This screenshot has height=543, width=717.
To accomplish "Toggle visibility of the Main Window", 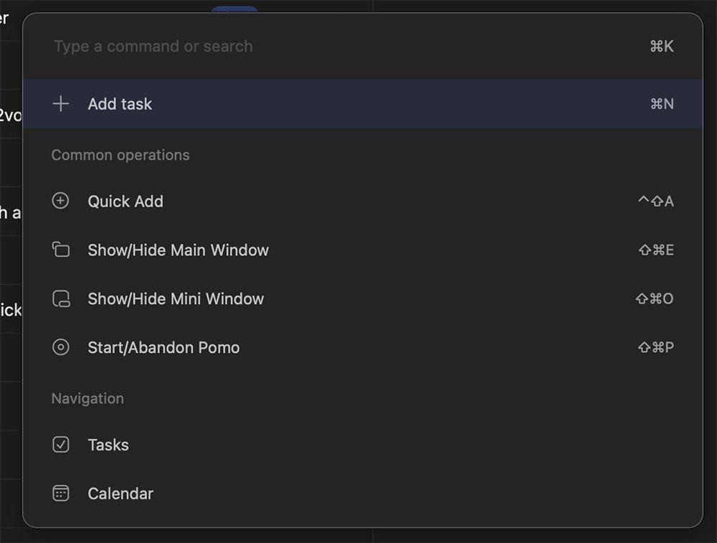I will (178, 250).
